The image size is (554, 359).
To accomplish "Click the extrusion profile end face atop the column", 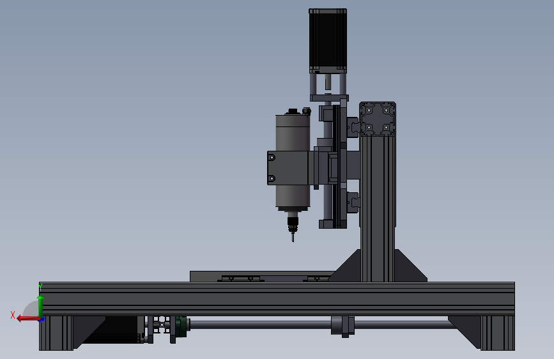I will point(378,119).
